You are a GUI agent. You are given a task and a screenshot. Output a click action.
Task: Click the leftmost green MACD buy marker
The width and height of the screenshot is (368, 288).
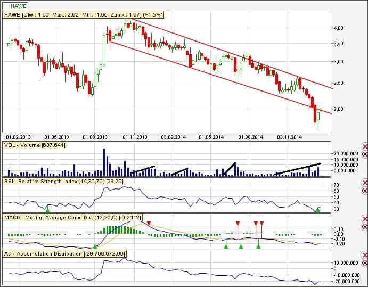click(95, 246)
